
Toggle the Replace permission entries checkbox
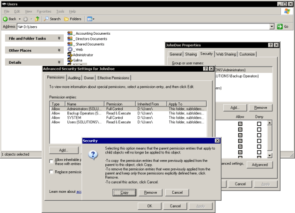[x=52, y=172]
